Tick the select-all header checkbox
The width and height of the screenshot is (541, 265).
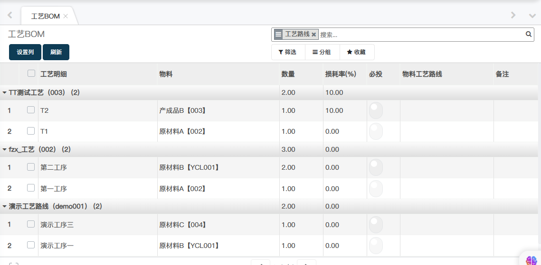pyautogui.click(x=31, y=73)
